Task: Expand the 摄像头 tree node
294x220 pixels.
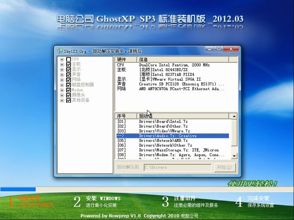Action: (x=62, y=95)
